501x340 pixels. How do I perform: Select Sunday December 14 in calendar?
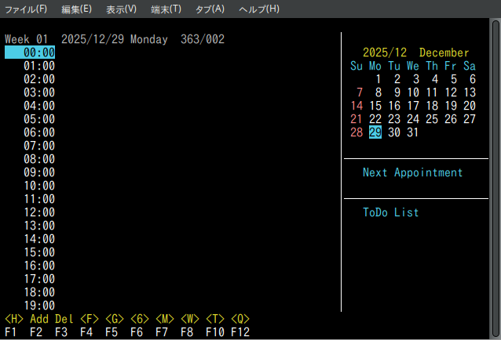357,106
